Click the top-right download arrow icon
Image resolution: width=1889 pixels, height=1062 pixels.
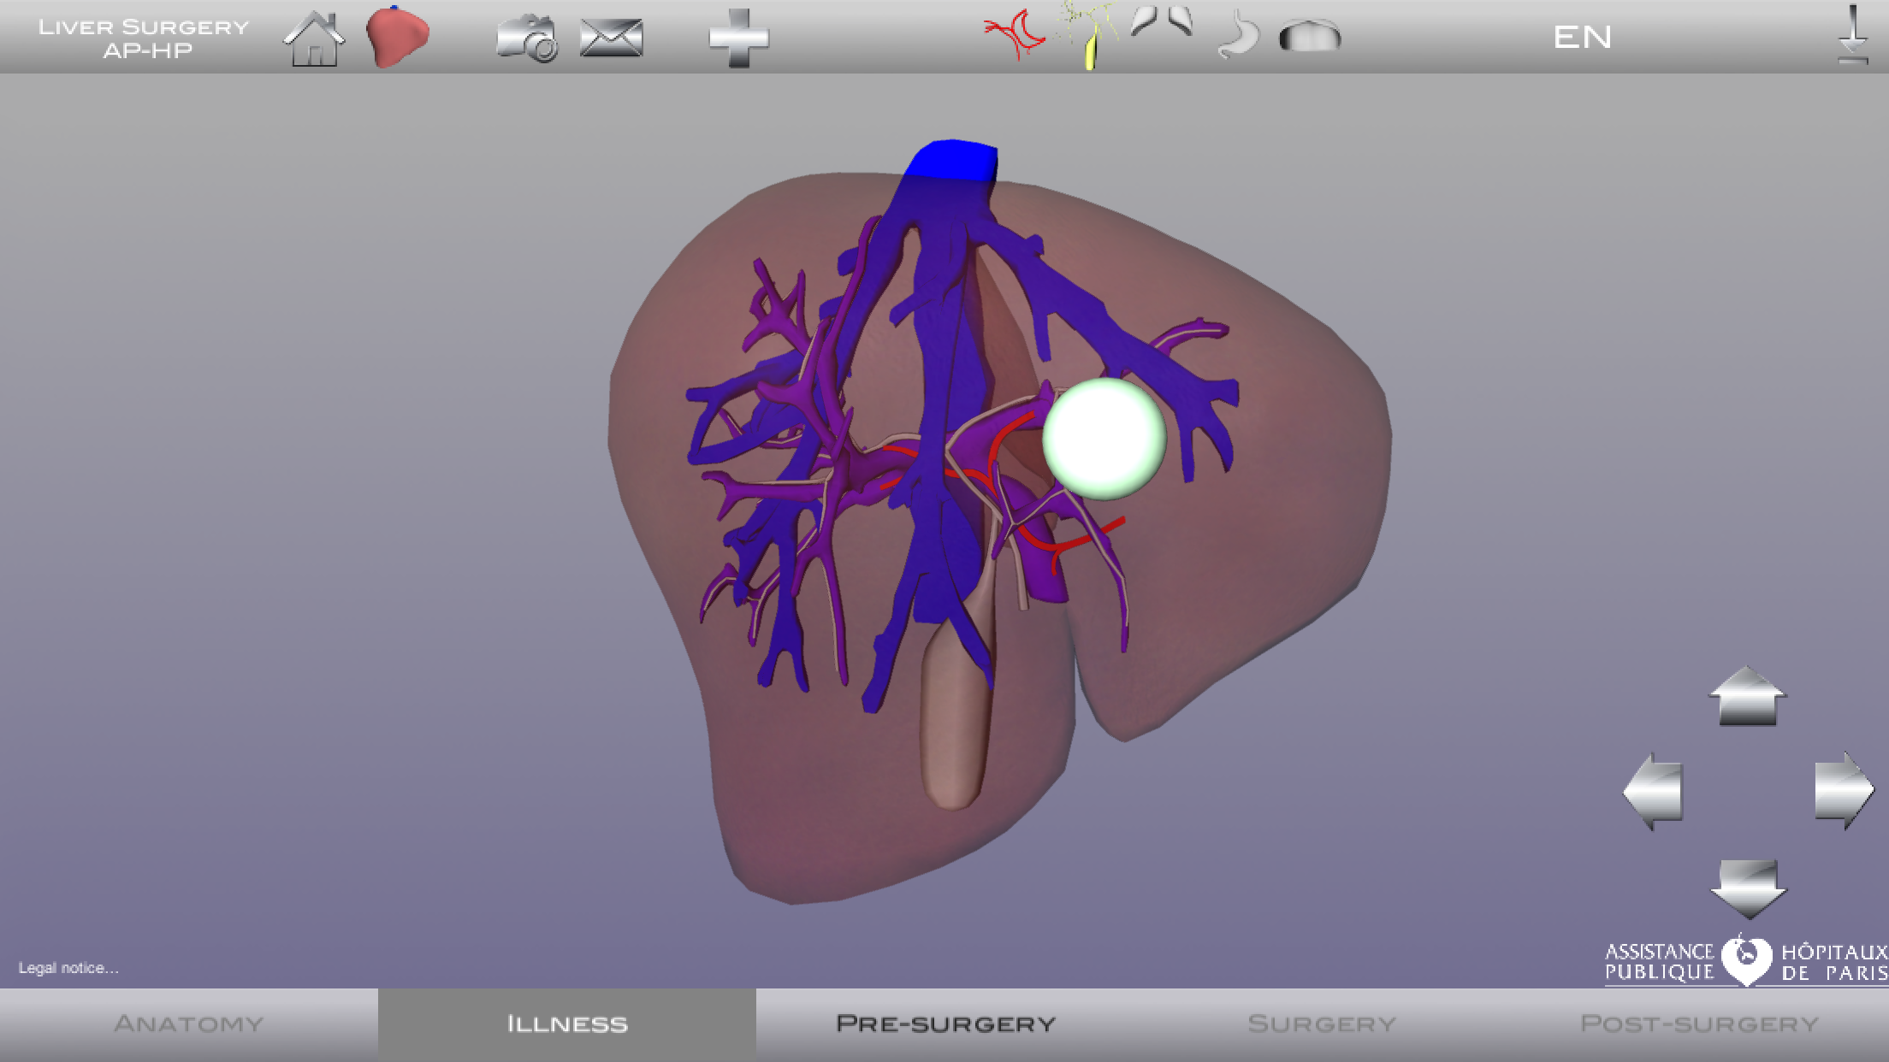[x=1853, y=34]
